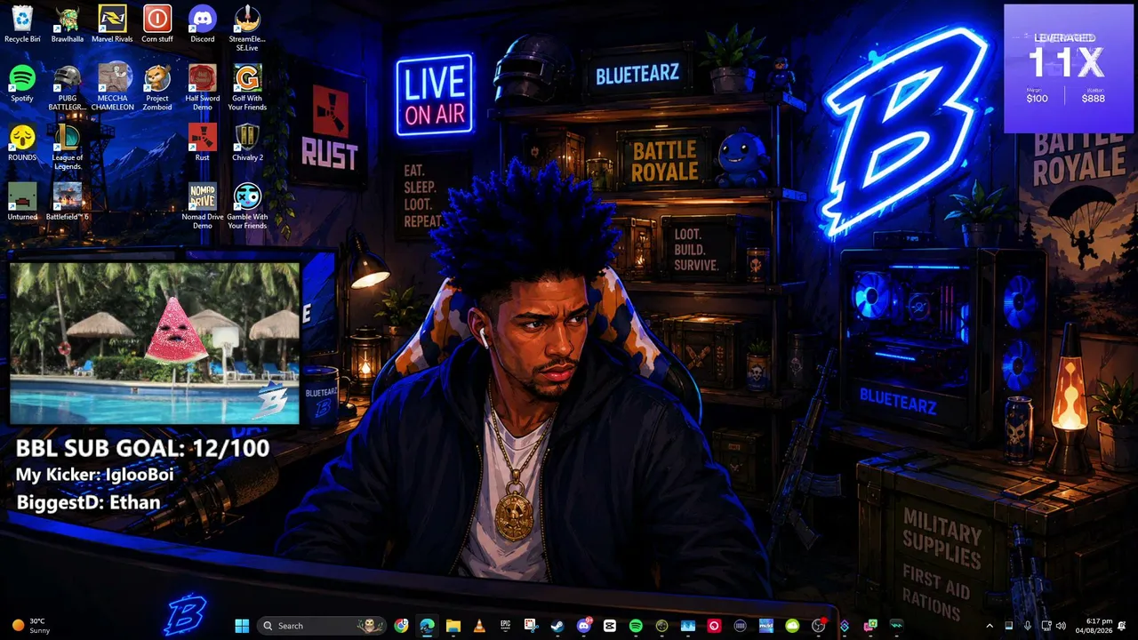This screenshot has width=1138, height=640.
Task: Launch Golf With Your Friends shortcut
Action: pos(247,88)
